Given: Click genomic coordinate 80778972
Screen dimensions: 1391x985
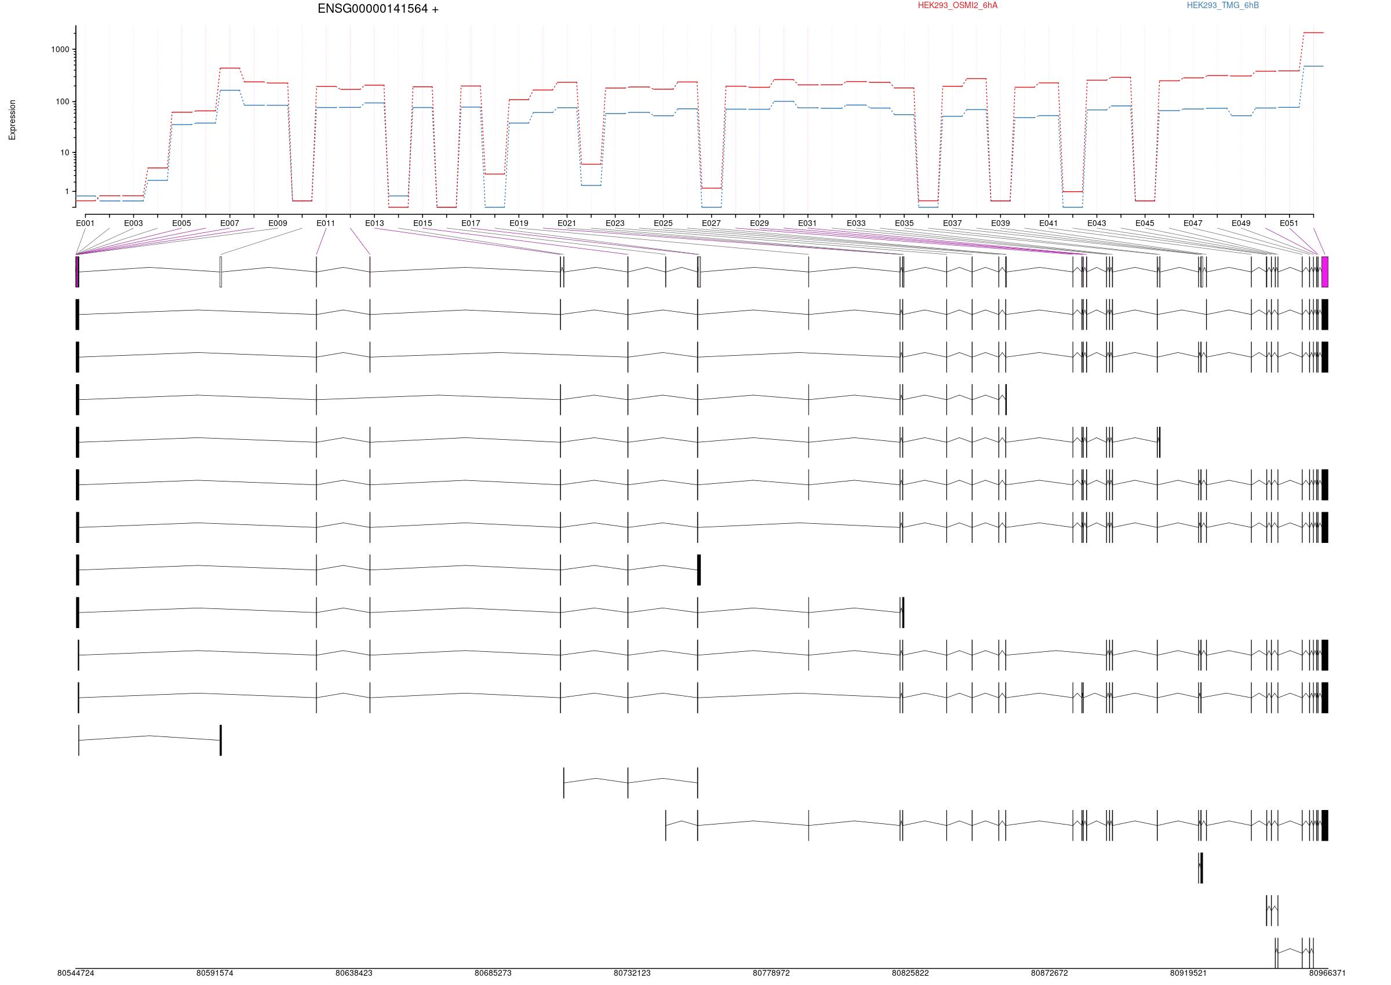Looking at the screenshot, I should (x=771, y=973).
